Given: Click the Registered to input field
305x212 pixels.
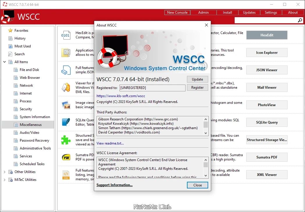Looking at the screenshot, I should point(152,88).
